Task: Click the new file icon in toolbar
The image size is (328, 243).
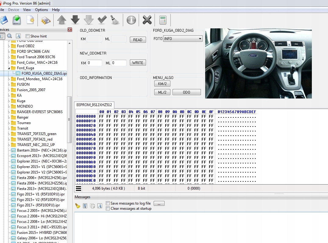Action: [x=30, y=20]
